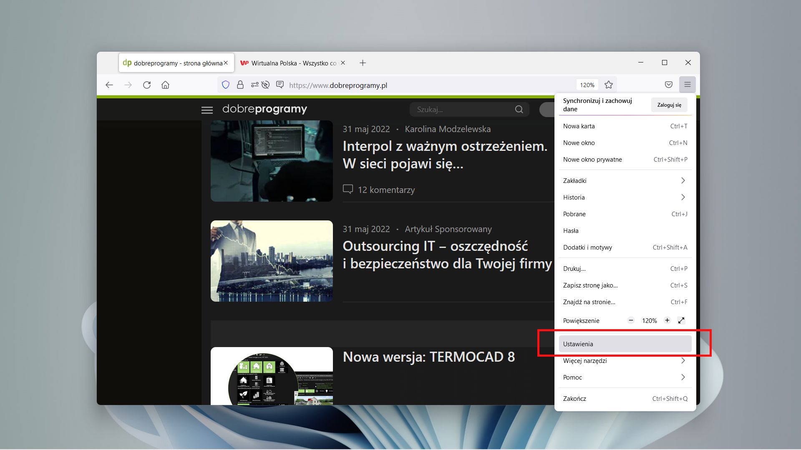Click the back navigation arrow
Image resolution: width=801 pixels, height=450 pixels.
click(x=109, y=85)
